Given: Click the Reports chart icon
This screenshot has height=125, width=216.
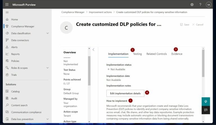Looking at the screenshot, I should click(7, 54).
